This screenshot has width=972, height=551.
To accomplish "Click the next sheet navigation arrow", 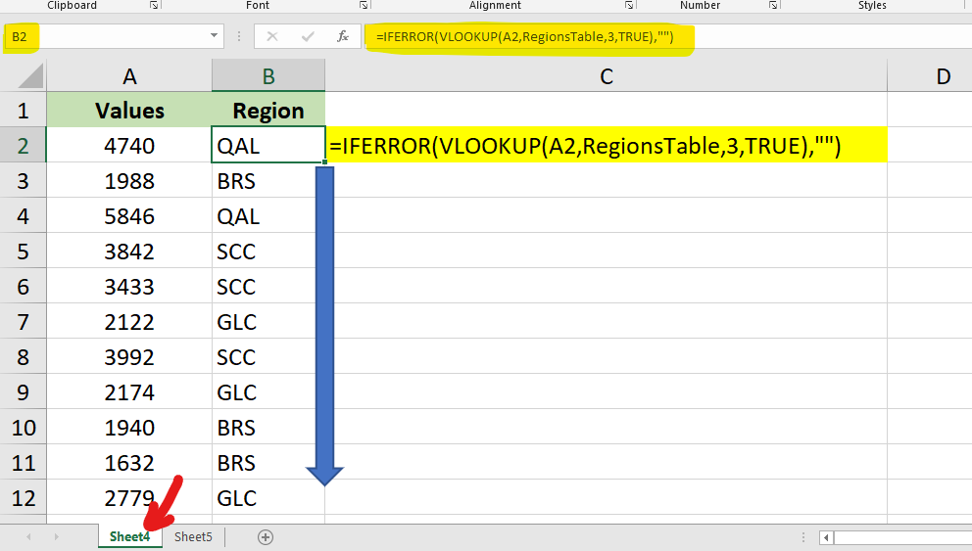I will click(57, 536).
